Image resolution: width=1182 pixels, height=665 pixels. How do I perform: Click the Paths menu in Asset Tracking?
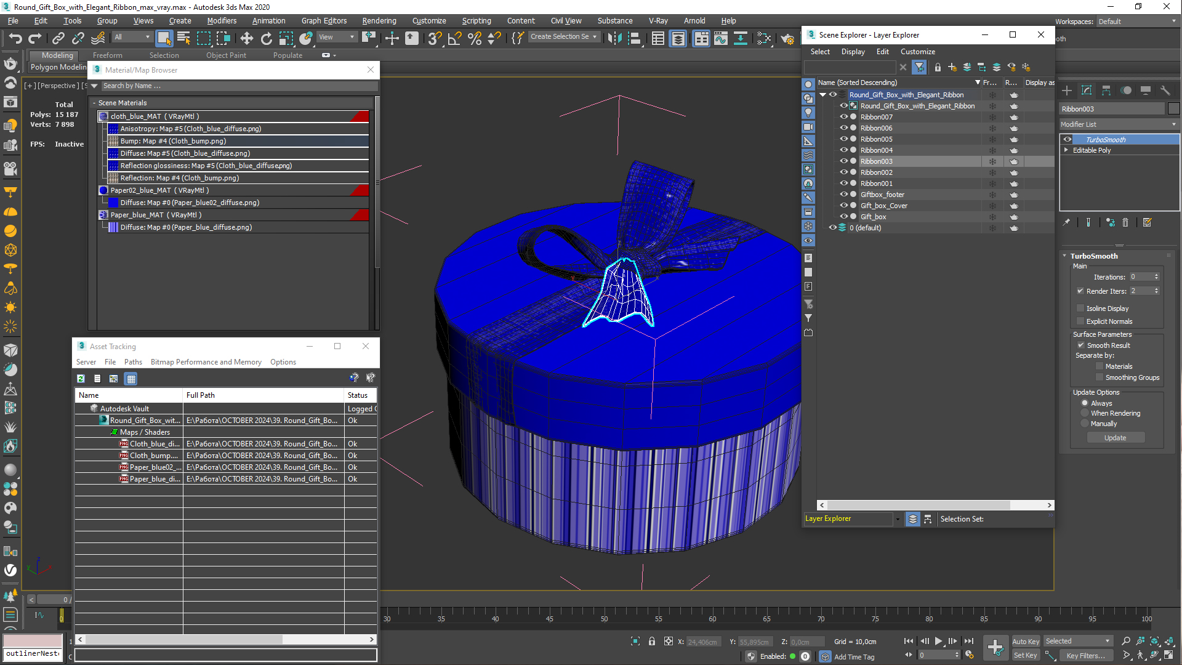click(x=132, y=362)
